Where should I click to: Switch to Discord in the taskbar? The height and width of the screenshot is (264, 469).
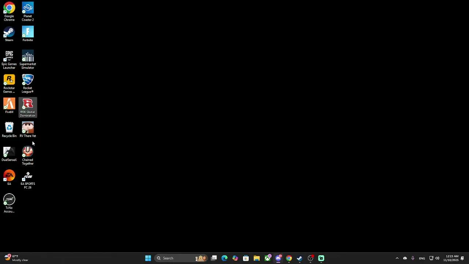coord(278,258)
